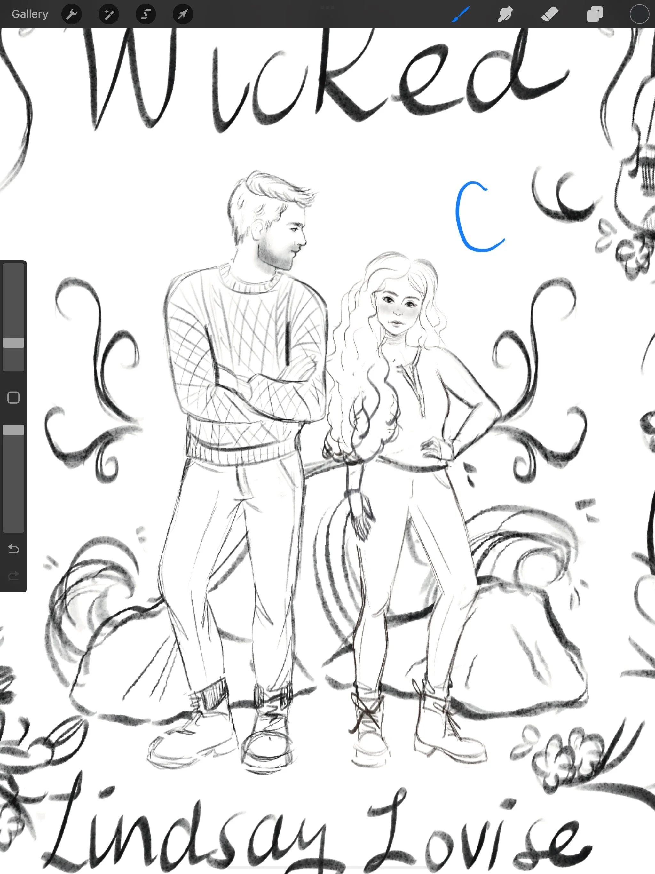Return to the Gallery
The image size is (655, 874).
(x=30, y=14)
